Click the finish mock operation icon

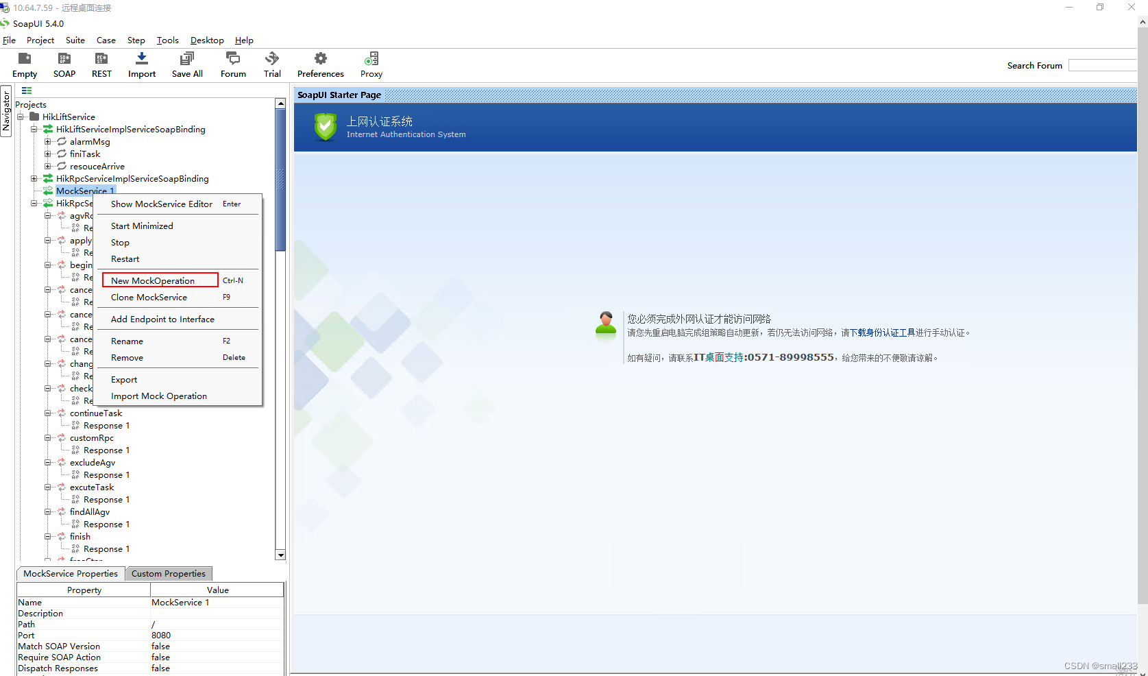62,536
